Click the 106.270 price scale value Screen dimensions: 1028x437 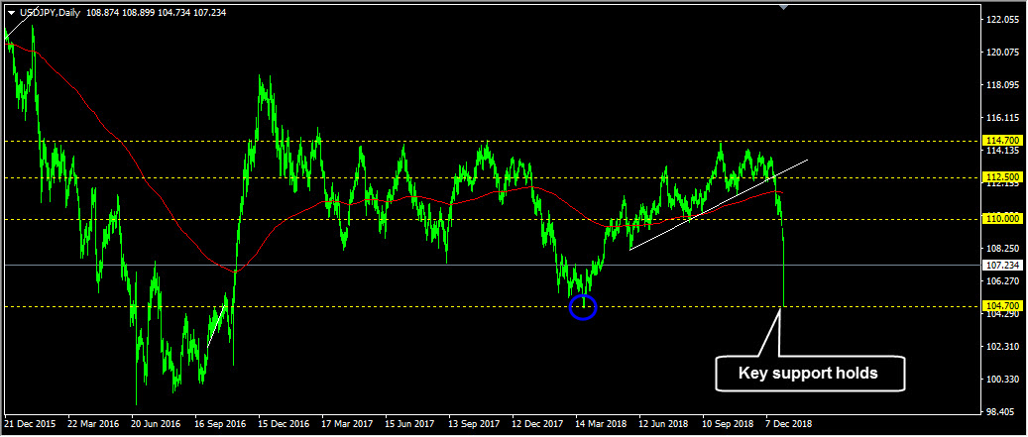coord(1002,281)
